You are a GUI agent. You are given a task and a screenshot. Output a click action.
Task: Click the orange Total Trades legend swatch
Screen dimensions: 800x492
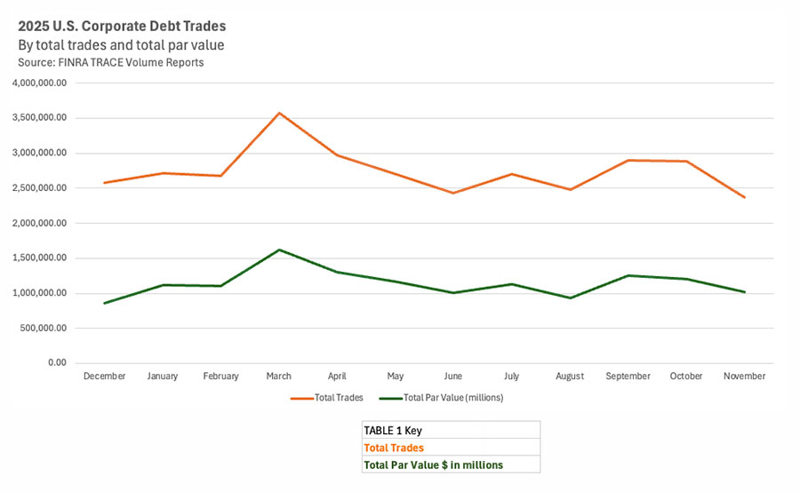click(301, 398)
